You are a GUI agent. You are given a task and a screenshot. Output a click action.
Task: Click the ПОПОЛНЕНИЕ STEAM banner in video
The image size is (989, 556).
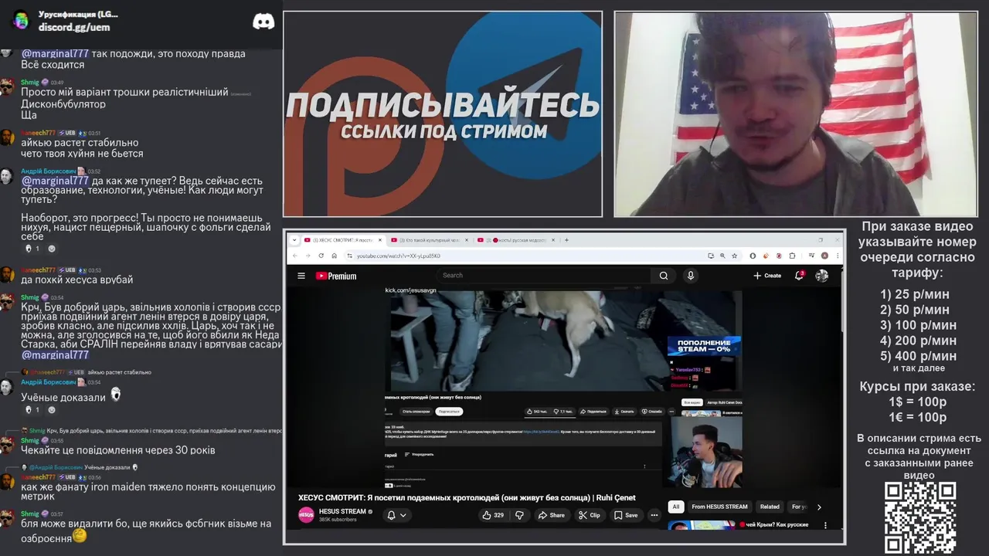tap(704, 345)
